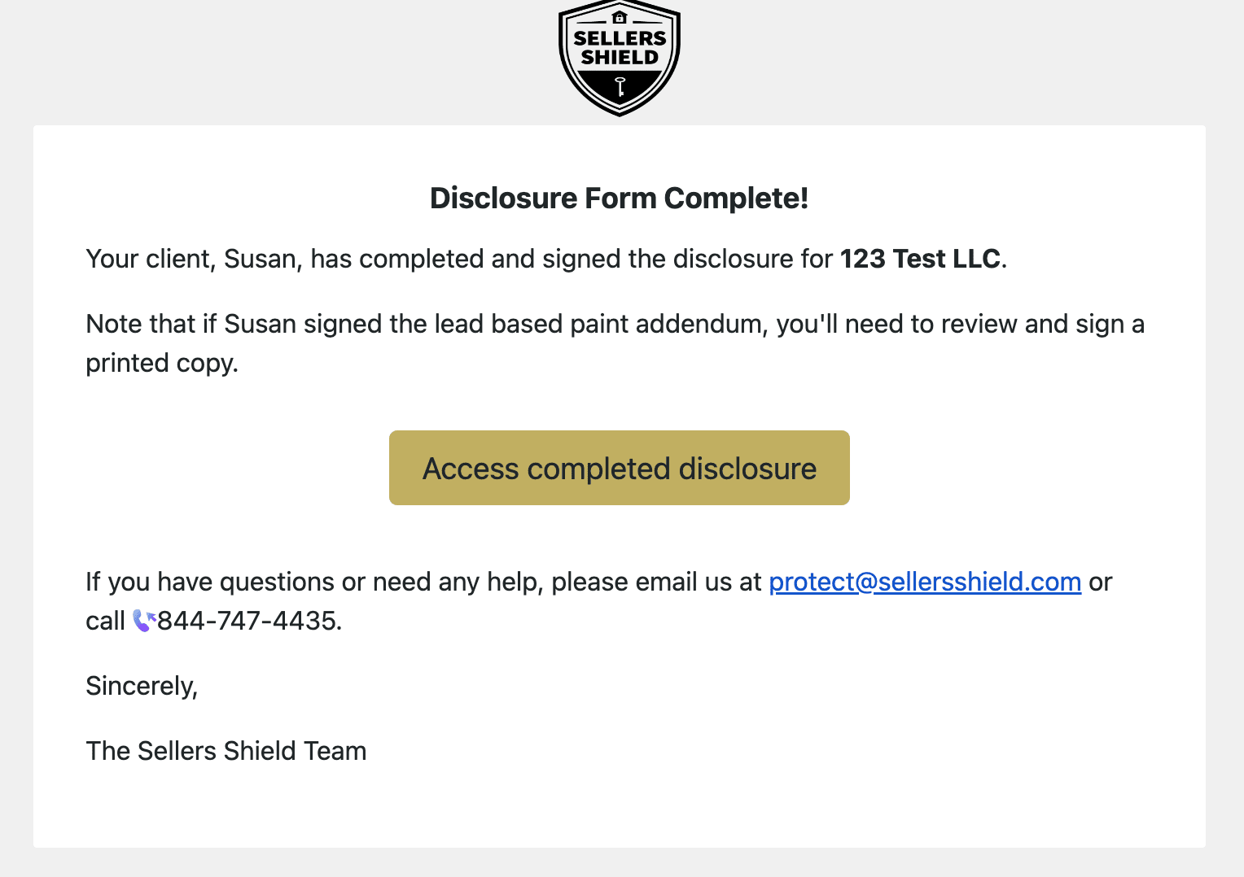The width and height of the screenshot is (1244, 877).
Task: Click the Sincerely, closing line
Action: [x=142, y=686]
